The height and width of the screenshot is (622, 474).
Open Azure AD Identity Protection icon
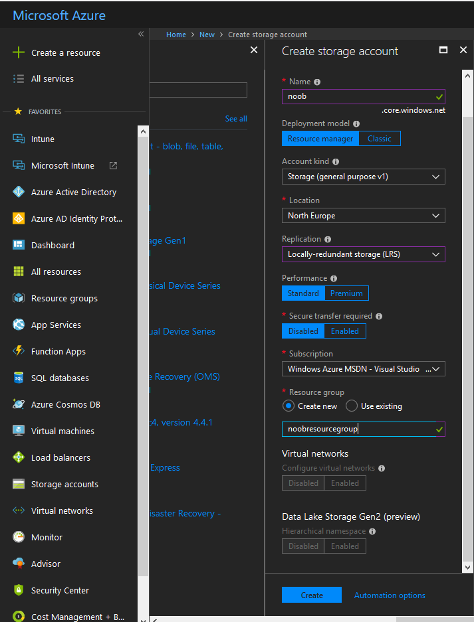coord(18,218)
